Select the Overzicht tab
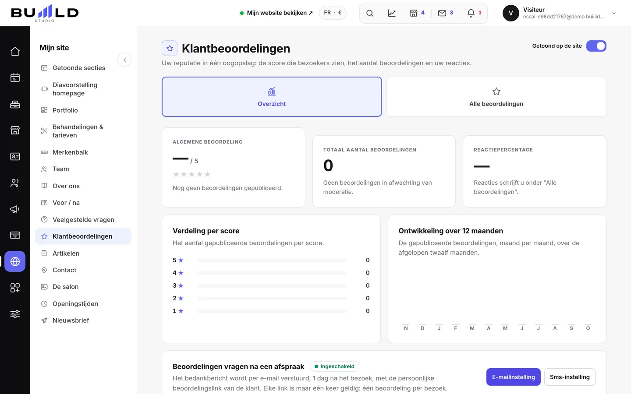The width and height of the screenshot is (631, 394). [272, 97]
